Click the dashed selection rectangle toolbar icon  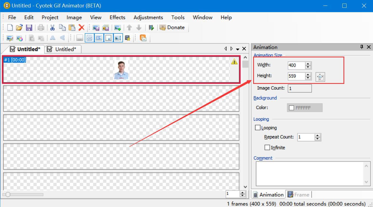coord(109,38)
